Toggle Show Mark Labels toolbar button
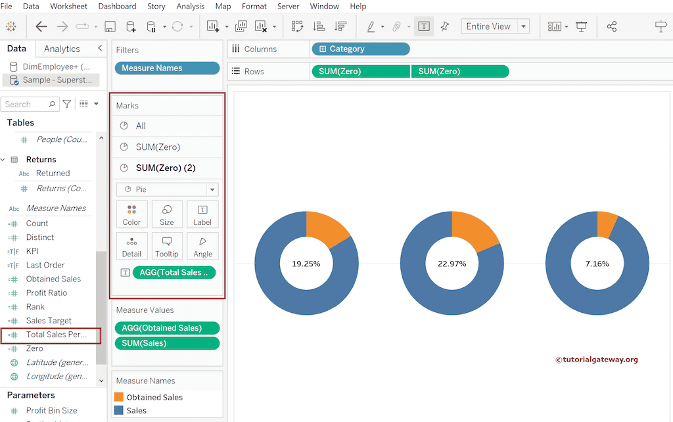Viewport: 673px width, 422px height. point(424,26)
